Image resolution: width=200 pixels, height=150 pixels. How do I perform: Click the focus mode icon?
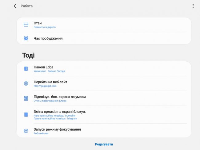[26, 131]
